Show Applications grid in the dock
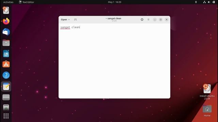218x122 pixels. point(6,116)
